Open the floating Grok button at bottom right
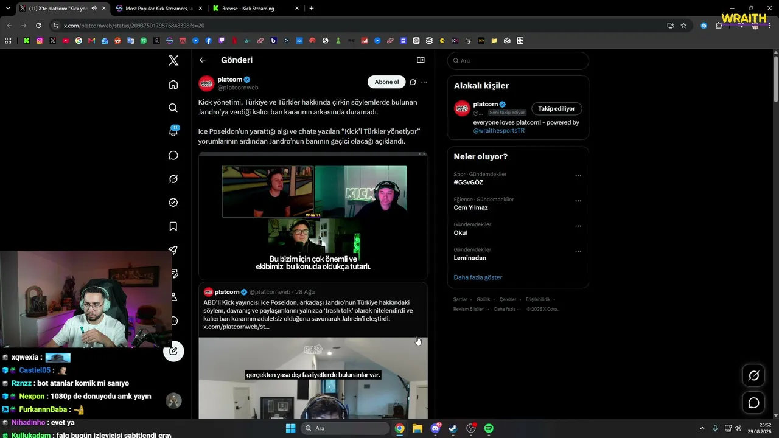This screenshot has width=779, height=438. (x=753, y=375)
